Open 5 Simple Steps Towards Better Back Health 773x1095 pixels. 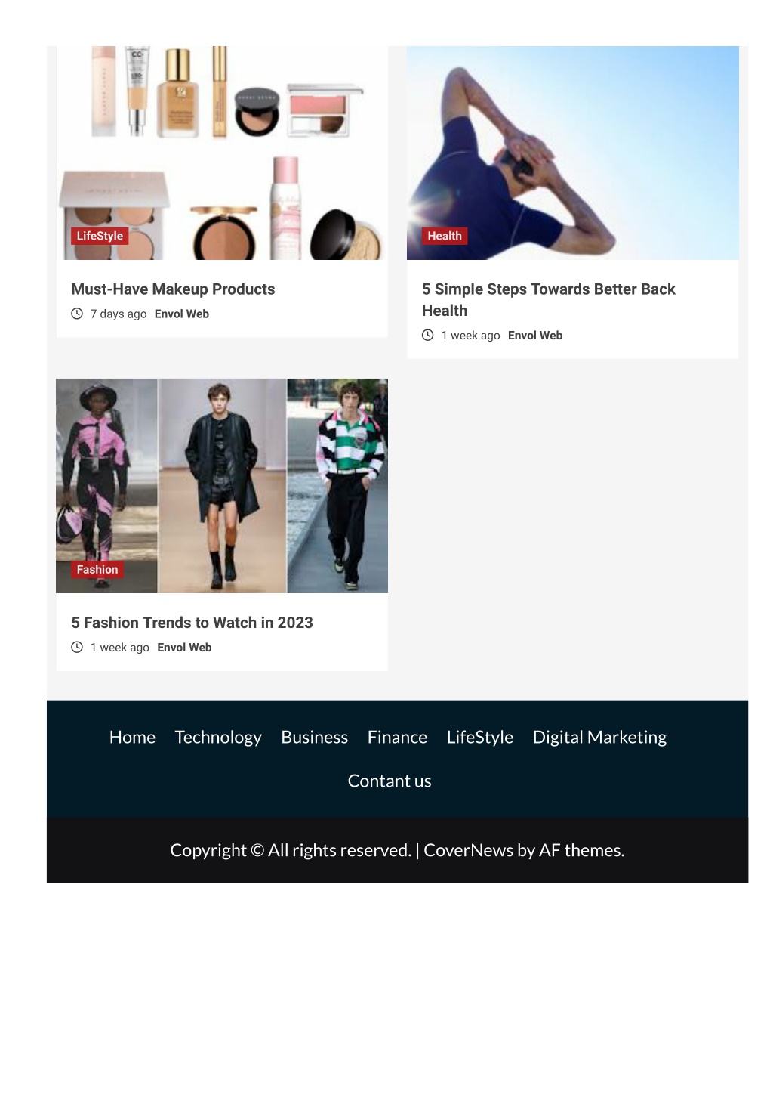pos(548,300)
